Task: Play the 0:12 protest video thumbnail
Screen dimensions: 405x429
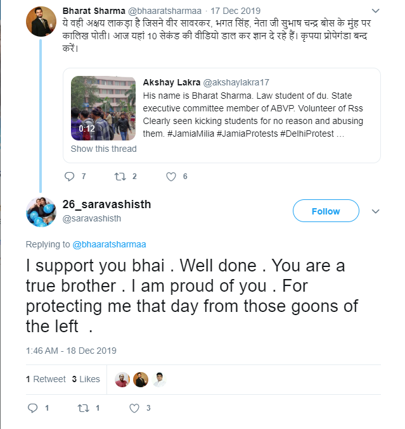Action: (x=103, y=108)
